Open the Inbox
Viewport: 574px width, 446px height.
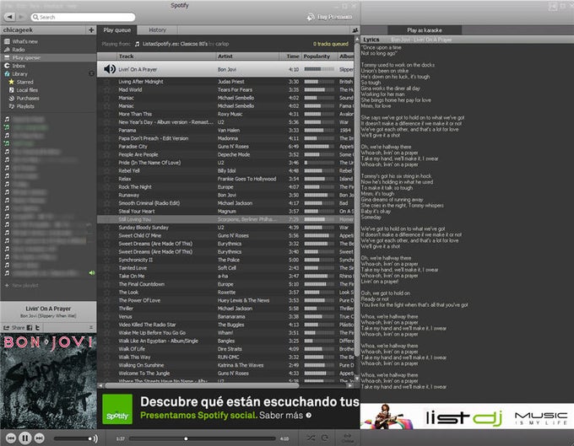[x=19, y=66]
